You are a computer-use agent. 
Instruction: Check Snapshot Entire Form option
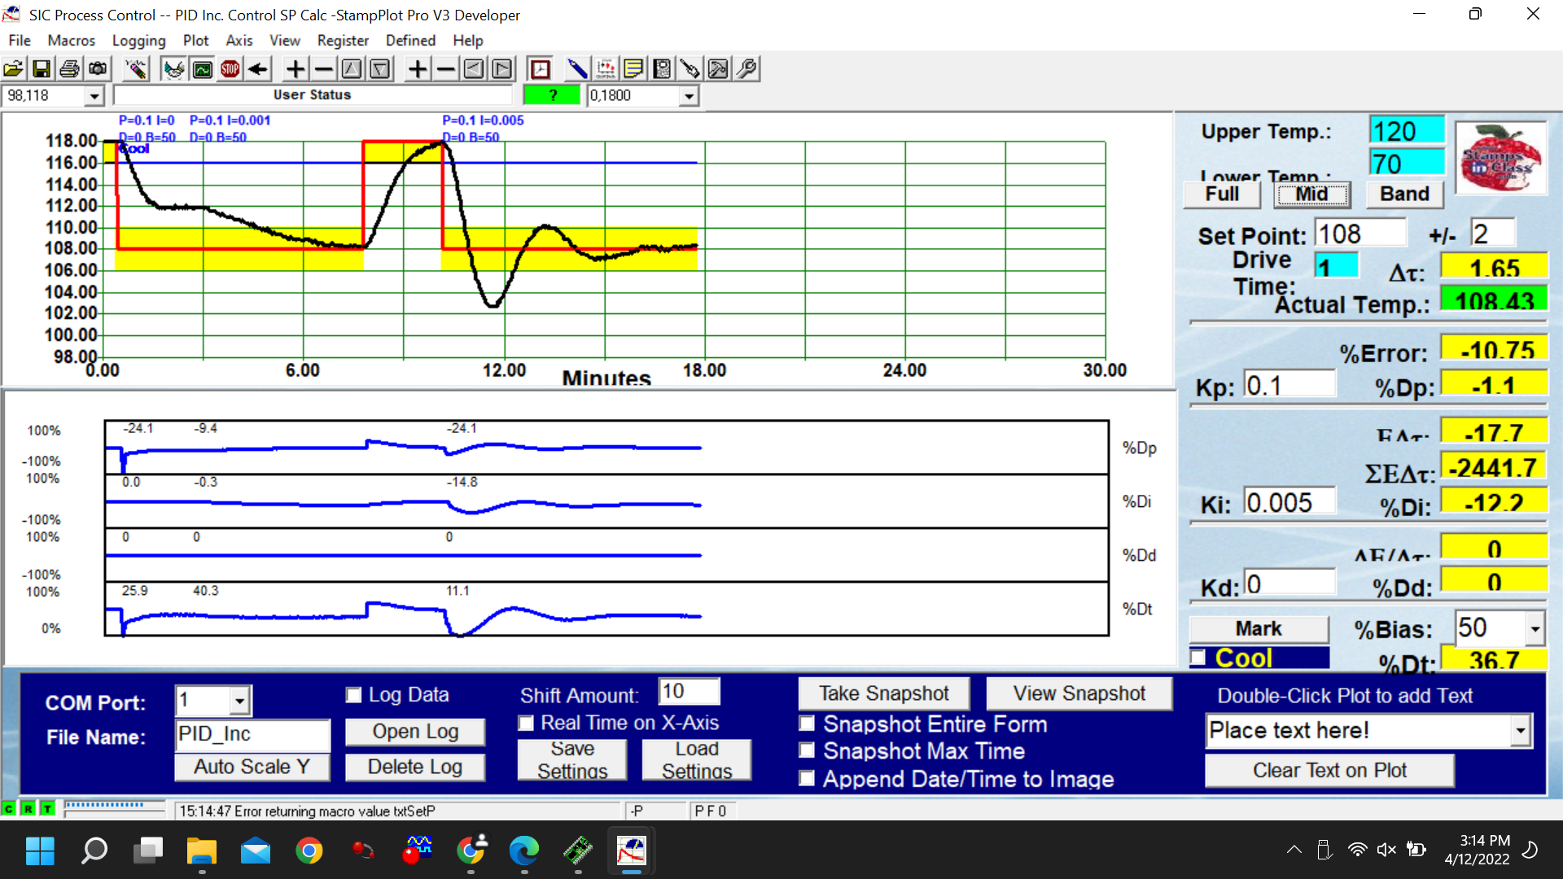tap(807, 724)
